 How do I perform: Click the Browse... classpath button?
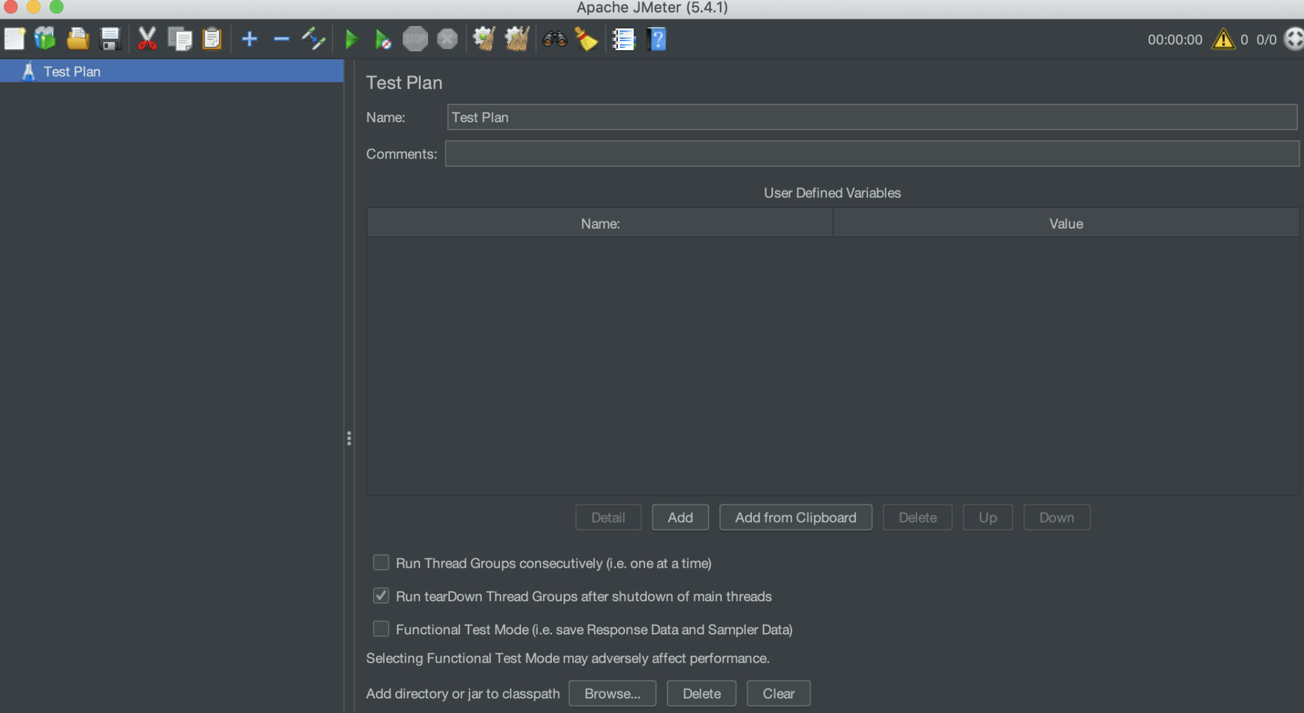[612, 694]
